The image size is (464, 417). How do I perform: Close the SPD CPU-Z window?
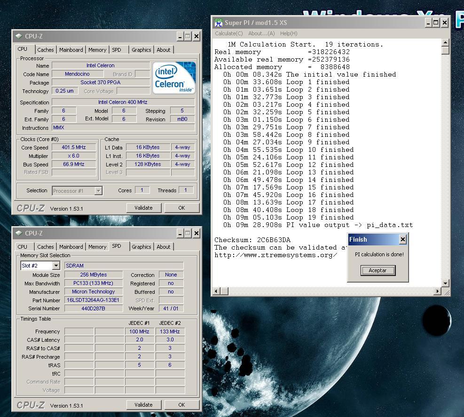coord(196,234)
